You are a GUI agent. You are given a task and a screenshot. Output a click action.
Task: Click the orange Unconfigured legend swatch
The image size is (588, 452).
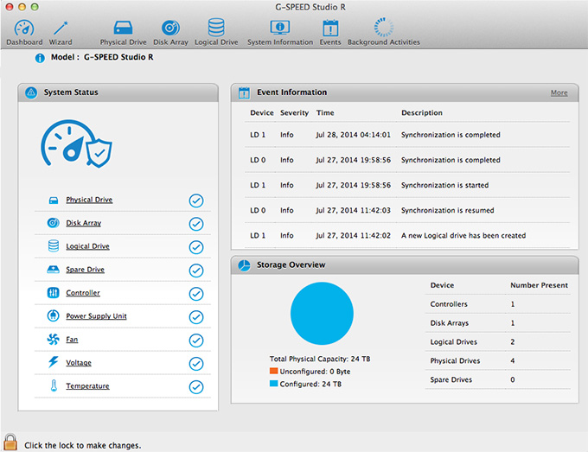tap(273, 371)
